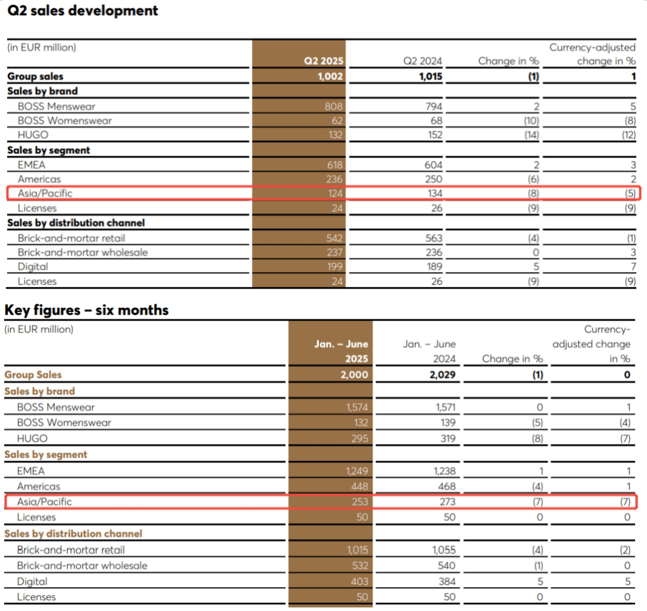This screenshot has height=611, width=647.
Task: Select Brick-and-mortar wholesale six-month value "540"
Action: tap(447, 565)
